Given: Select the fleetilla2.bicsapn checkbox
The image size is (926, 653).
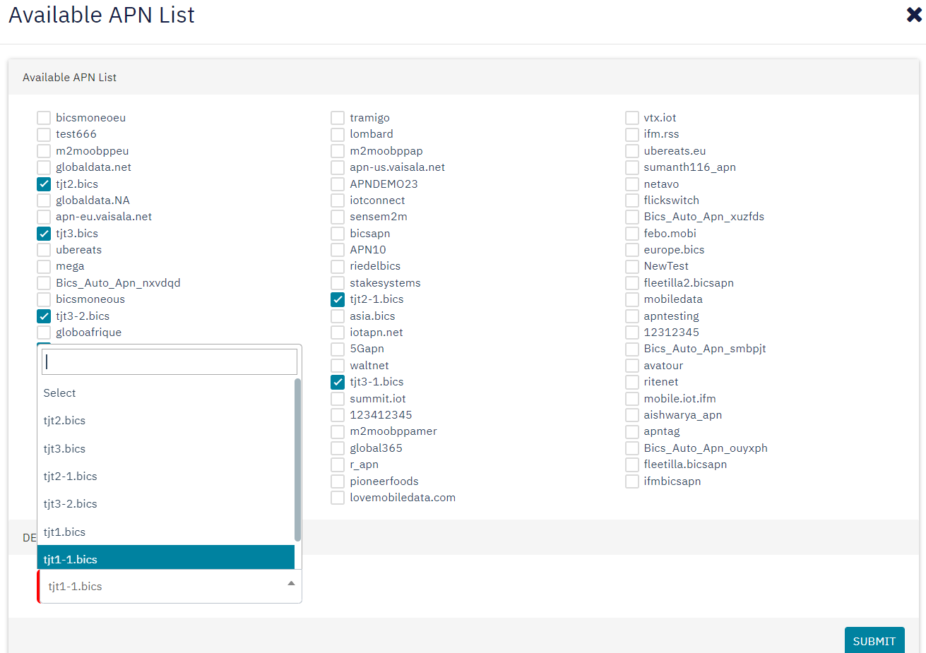Looking at the screenshot, I should click(x=631, y=282).
